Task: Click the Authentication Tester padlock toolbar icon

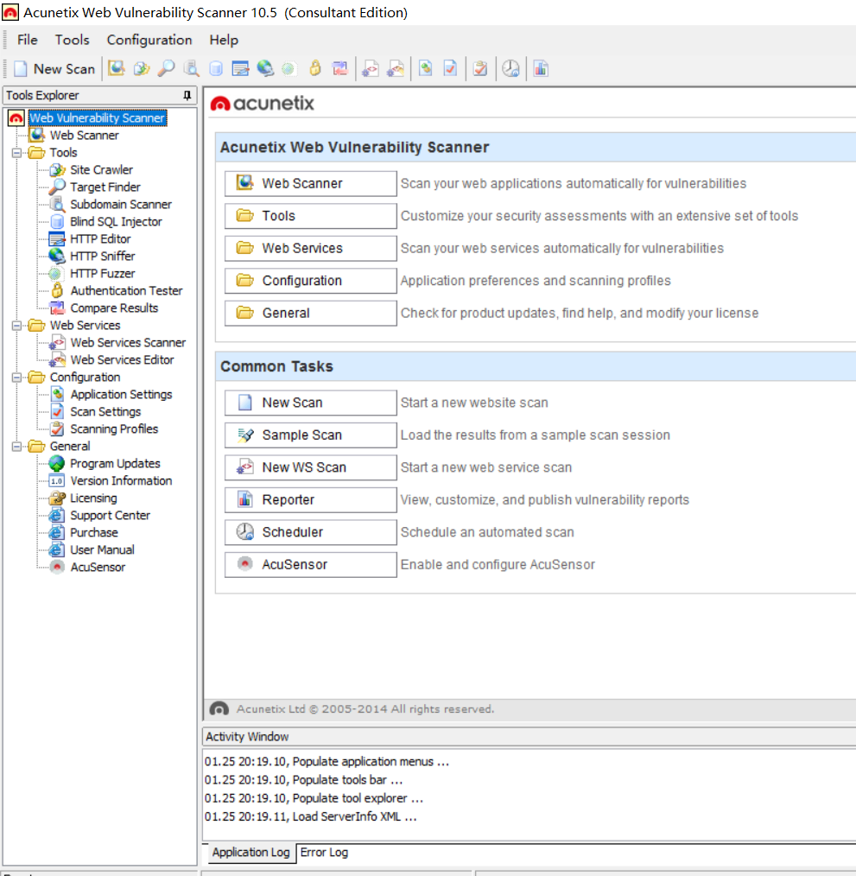Action: click(x=315, y=69)
